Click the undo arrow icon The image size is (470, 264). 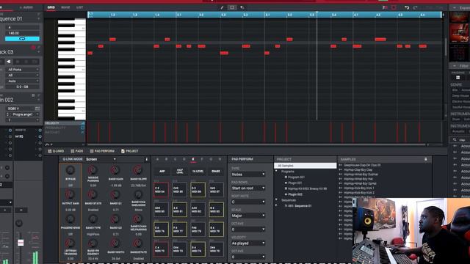(x=407, y=7)
